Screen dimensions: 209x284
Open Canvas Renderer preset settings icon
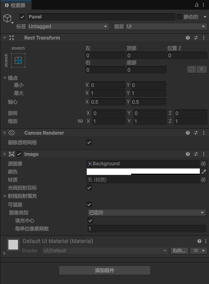196,133
